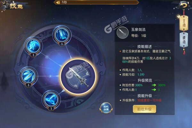
Task: Click the red upgrade condition text
Action: [x=149, y=100]
